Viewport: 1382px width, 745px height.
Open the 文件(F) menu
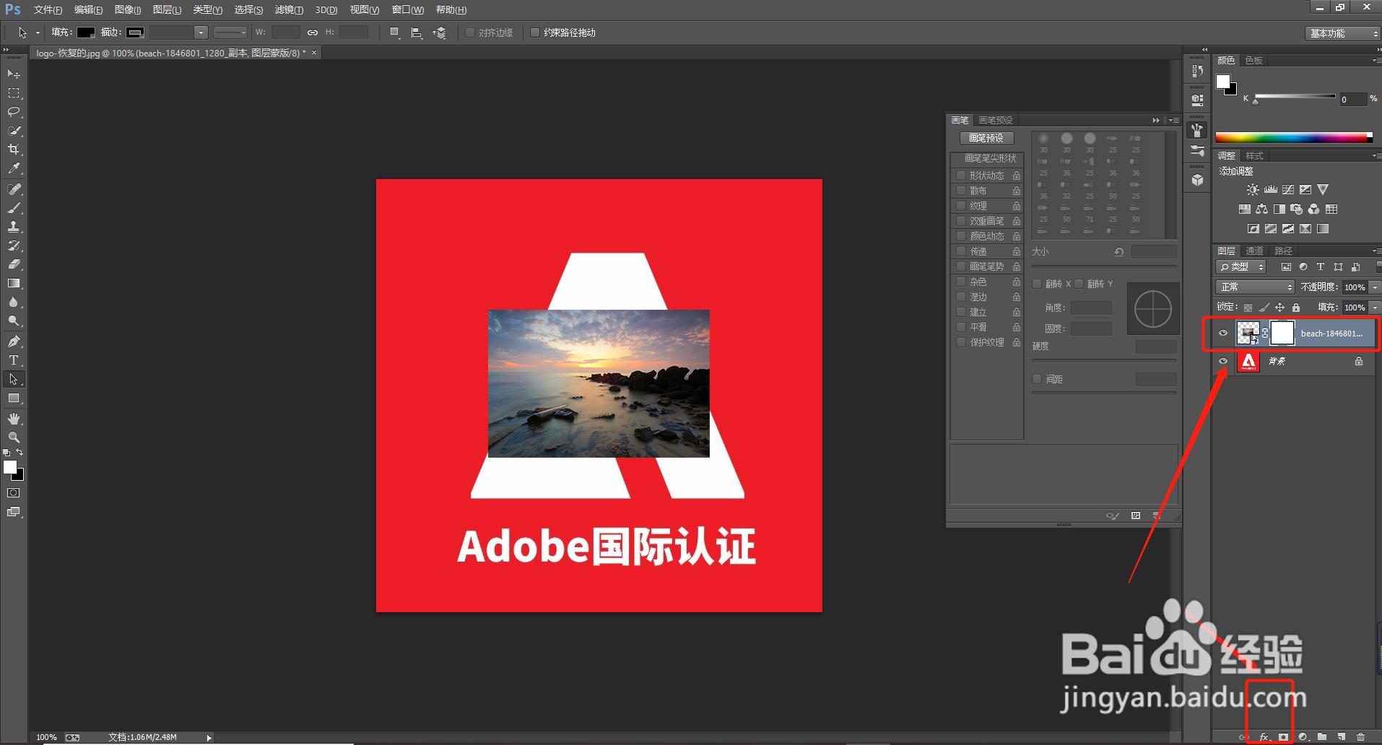[48, 10]
